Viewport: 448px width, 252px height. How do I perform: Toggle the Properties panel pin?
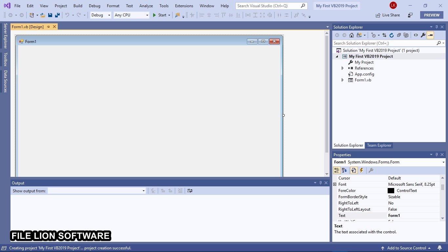coord(437,155)
